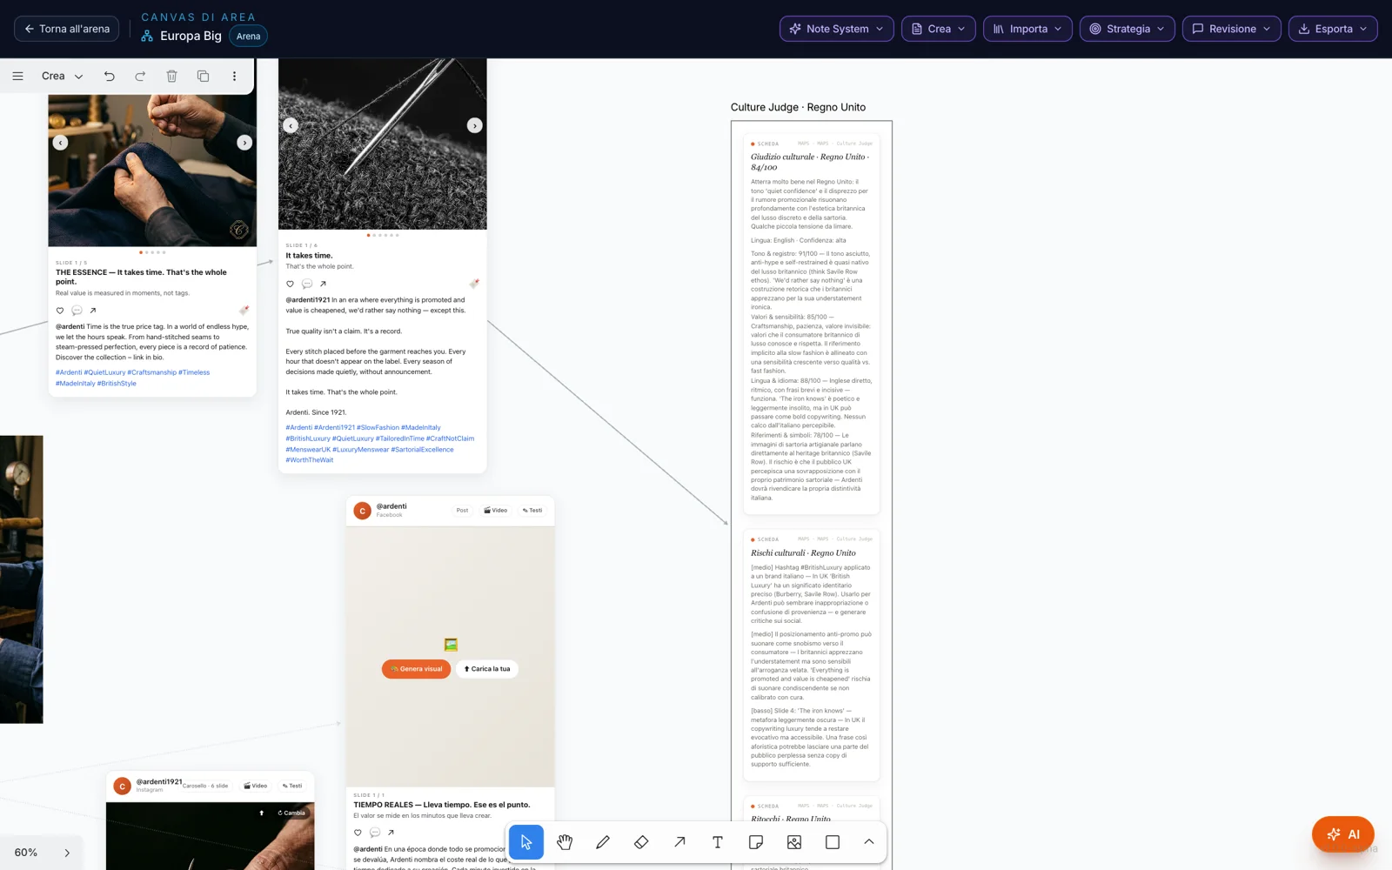Open the Crea menu in canvas toolbar

coord(62,77)
